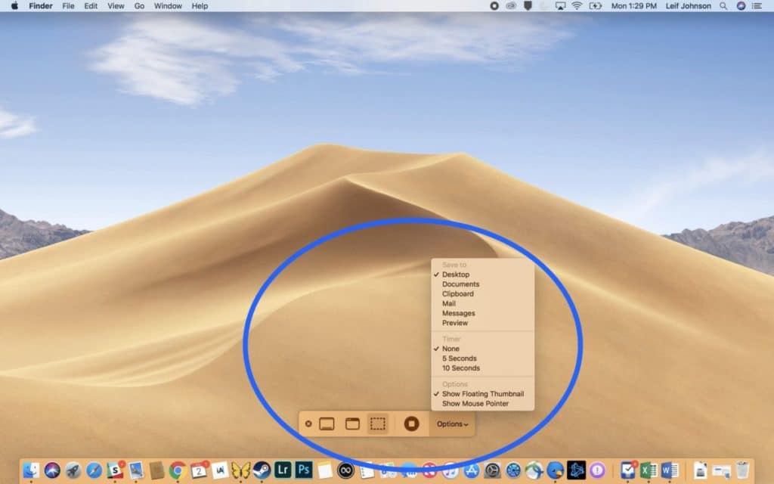Click the screen Record button
This screenshot has height=484, width=774.
click(x=412, y=424)
